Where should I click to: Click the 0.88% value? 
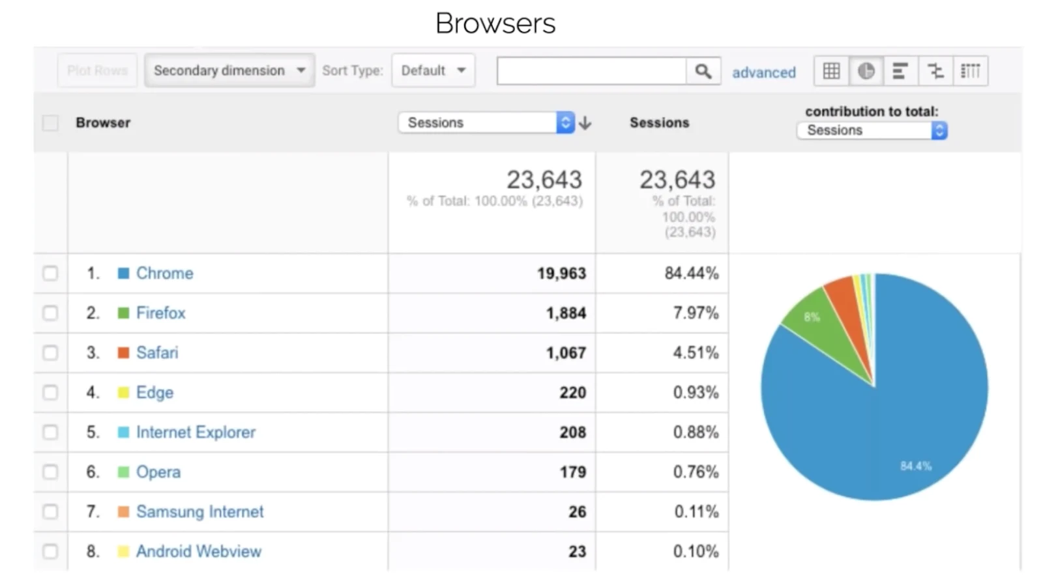pos(696,432)
